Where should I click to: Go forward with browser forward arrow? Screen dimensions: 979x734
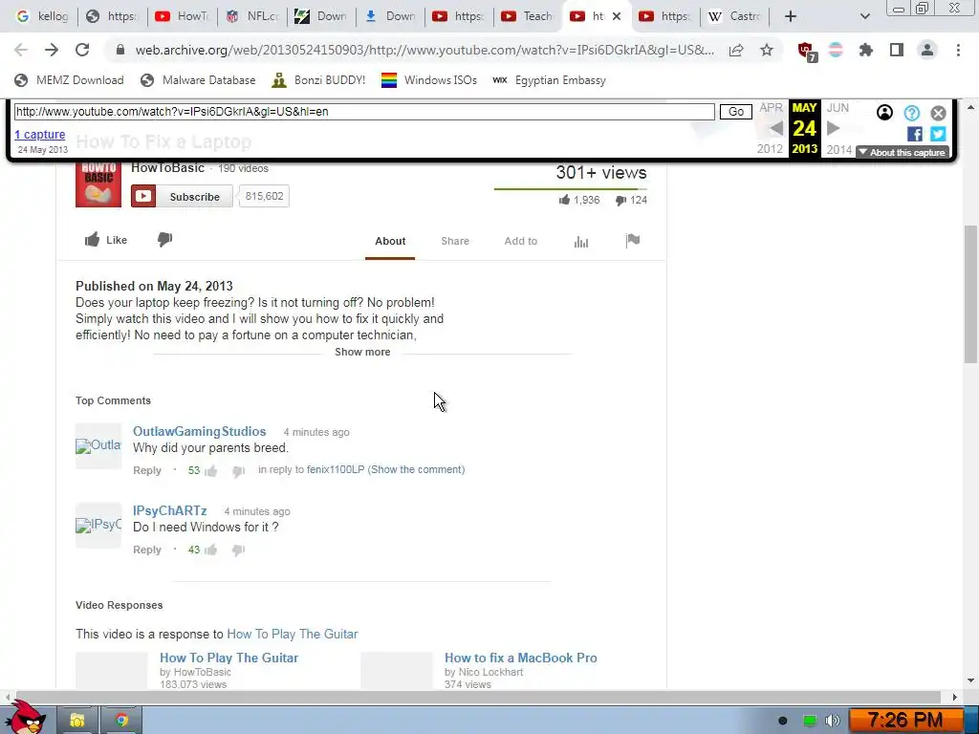tap(52, 50)
